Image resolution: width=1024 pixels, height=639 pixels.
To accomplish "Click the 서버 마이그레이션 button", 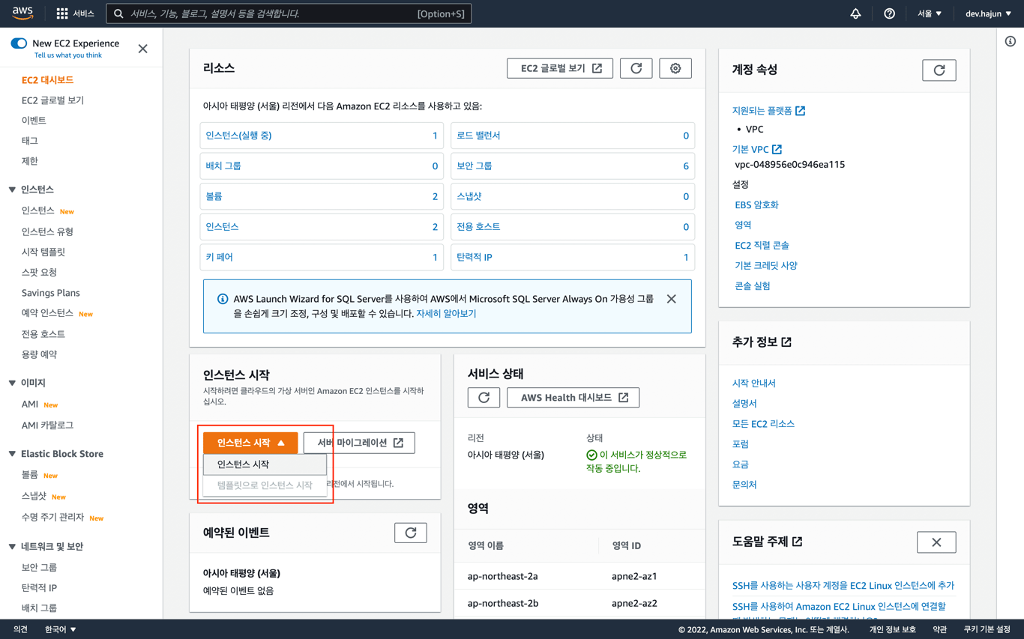I will click(x=359, y=443).
